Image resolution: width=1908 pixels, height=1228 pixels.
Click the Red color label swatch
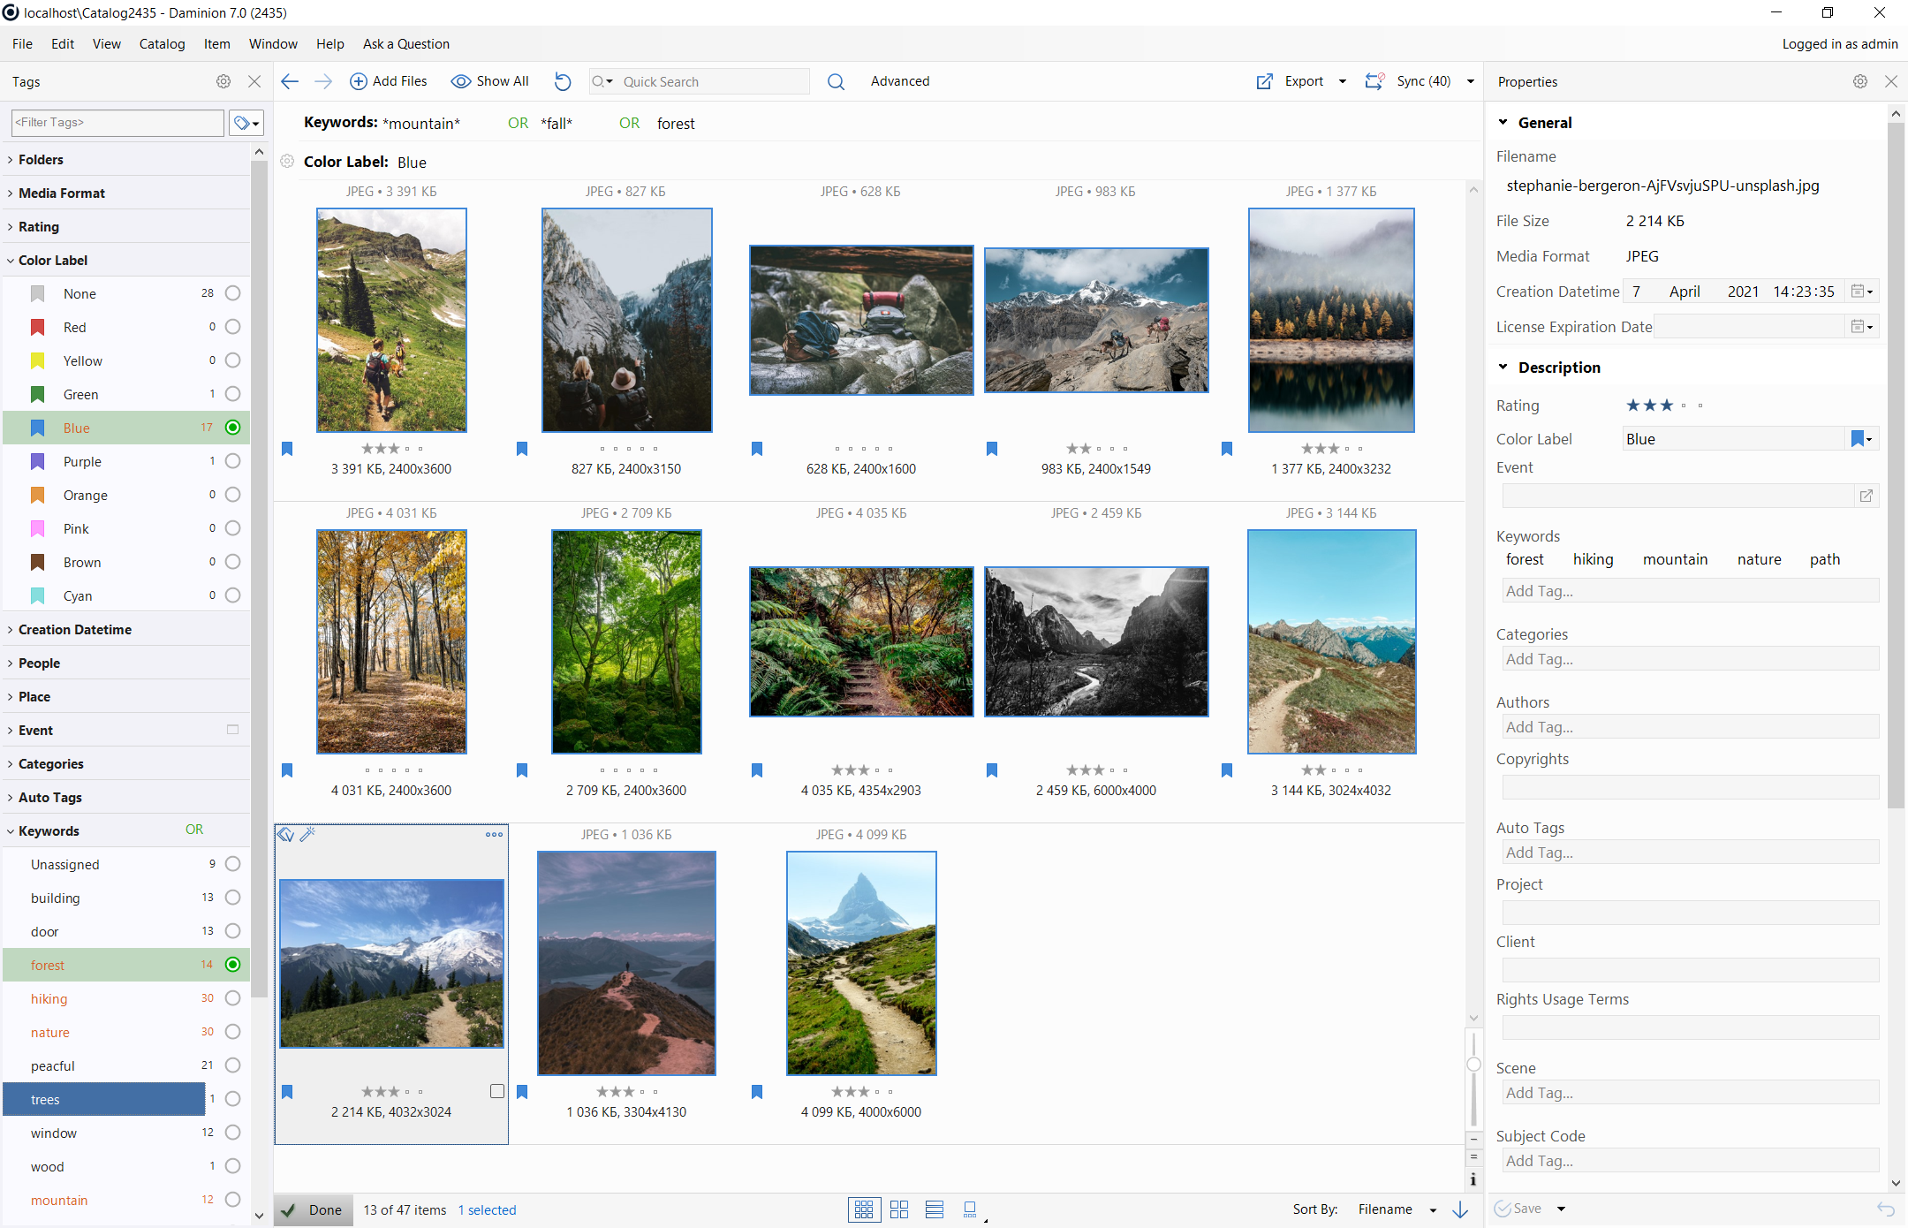click(38, 327)
